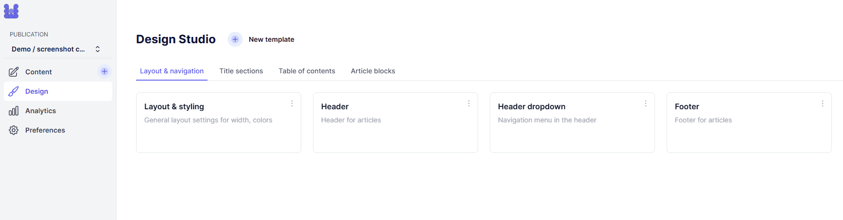Open the Layout & styling card options menu
The image size is (843, 220).
pyautogui.click(x=292, y=103)
